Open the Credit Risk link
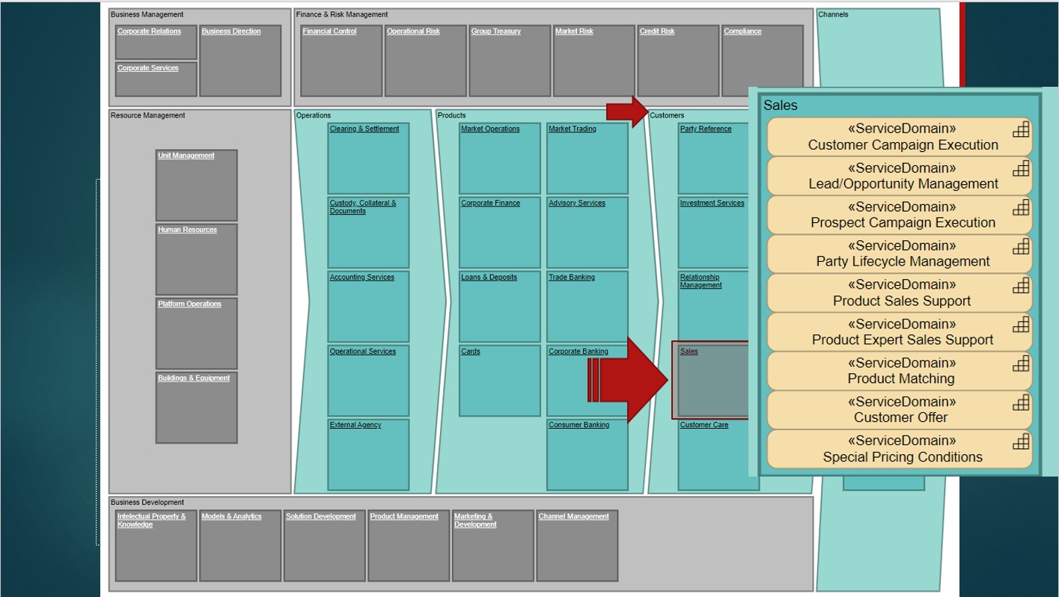Screen dimensions: 1059x597 pos(657,31)
